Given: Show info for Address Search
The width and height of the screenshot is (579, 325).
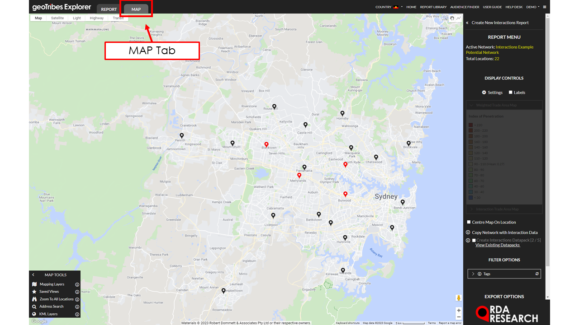Looking at the screenshot, I should point(77,306).
